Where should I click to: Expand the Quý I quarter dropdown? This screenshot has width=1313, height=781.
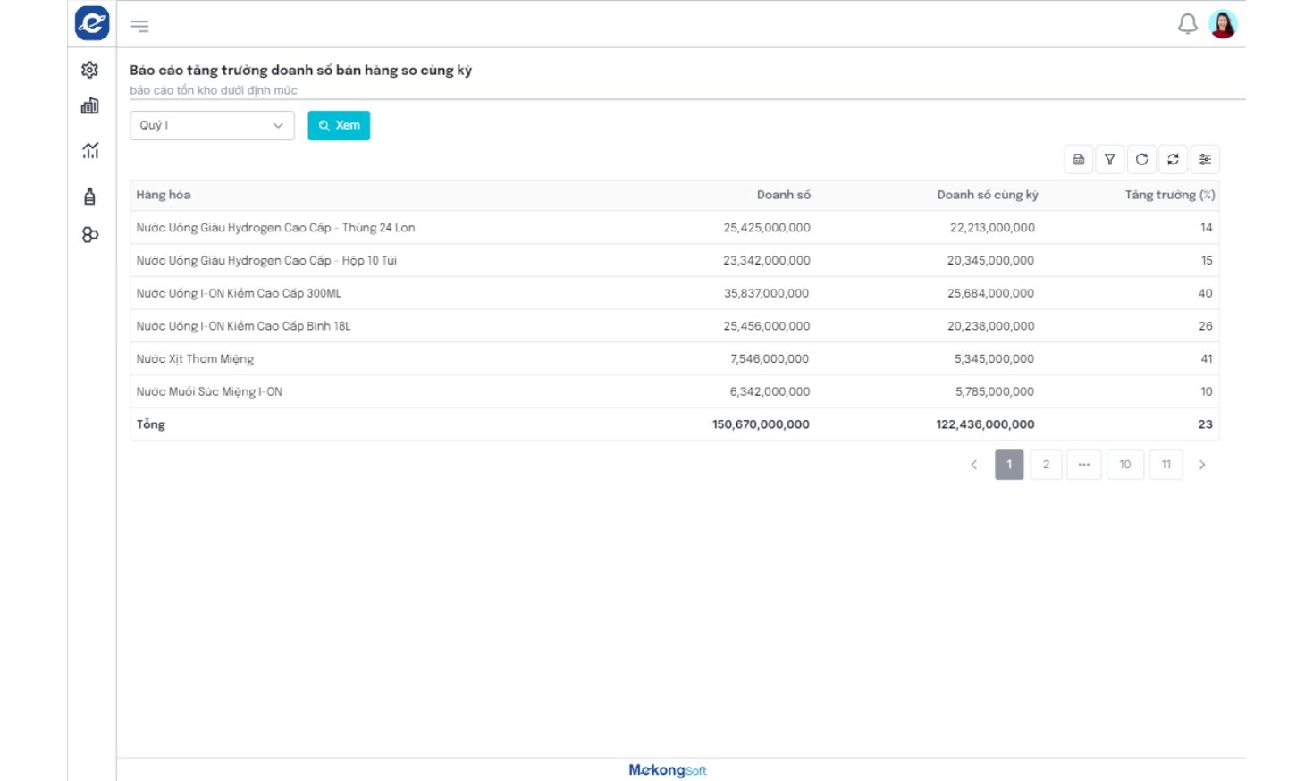tap(212, 125)
